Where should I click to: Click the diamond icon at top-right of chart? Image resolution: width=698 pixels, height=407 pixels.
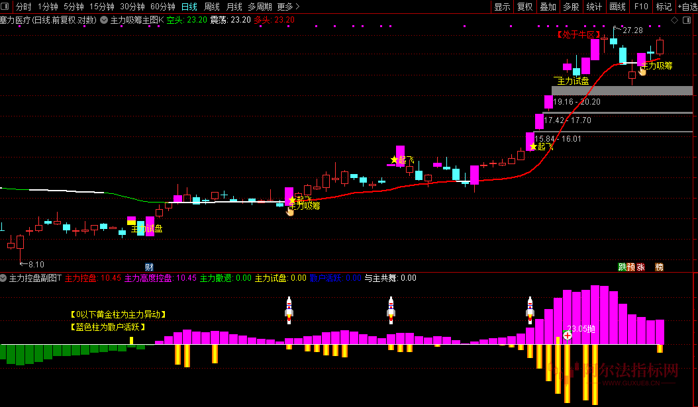coord(675,20)
